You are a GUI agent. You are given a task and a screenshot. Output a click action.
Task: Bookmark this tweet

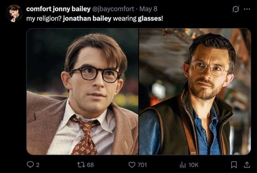[234, 165]
